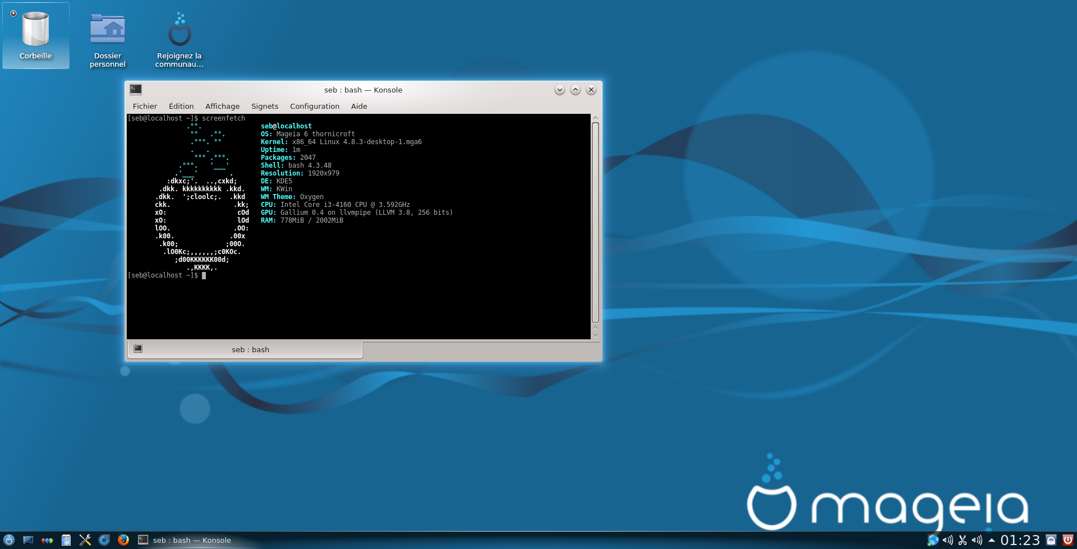Image resolution: width=1077 pixels, height=549 pixels.
Task: Expand hidden system tray icons arrow
Action: tap(991, 540)
